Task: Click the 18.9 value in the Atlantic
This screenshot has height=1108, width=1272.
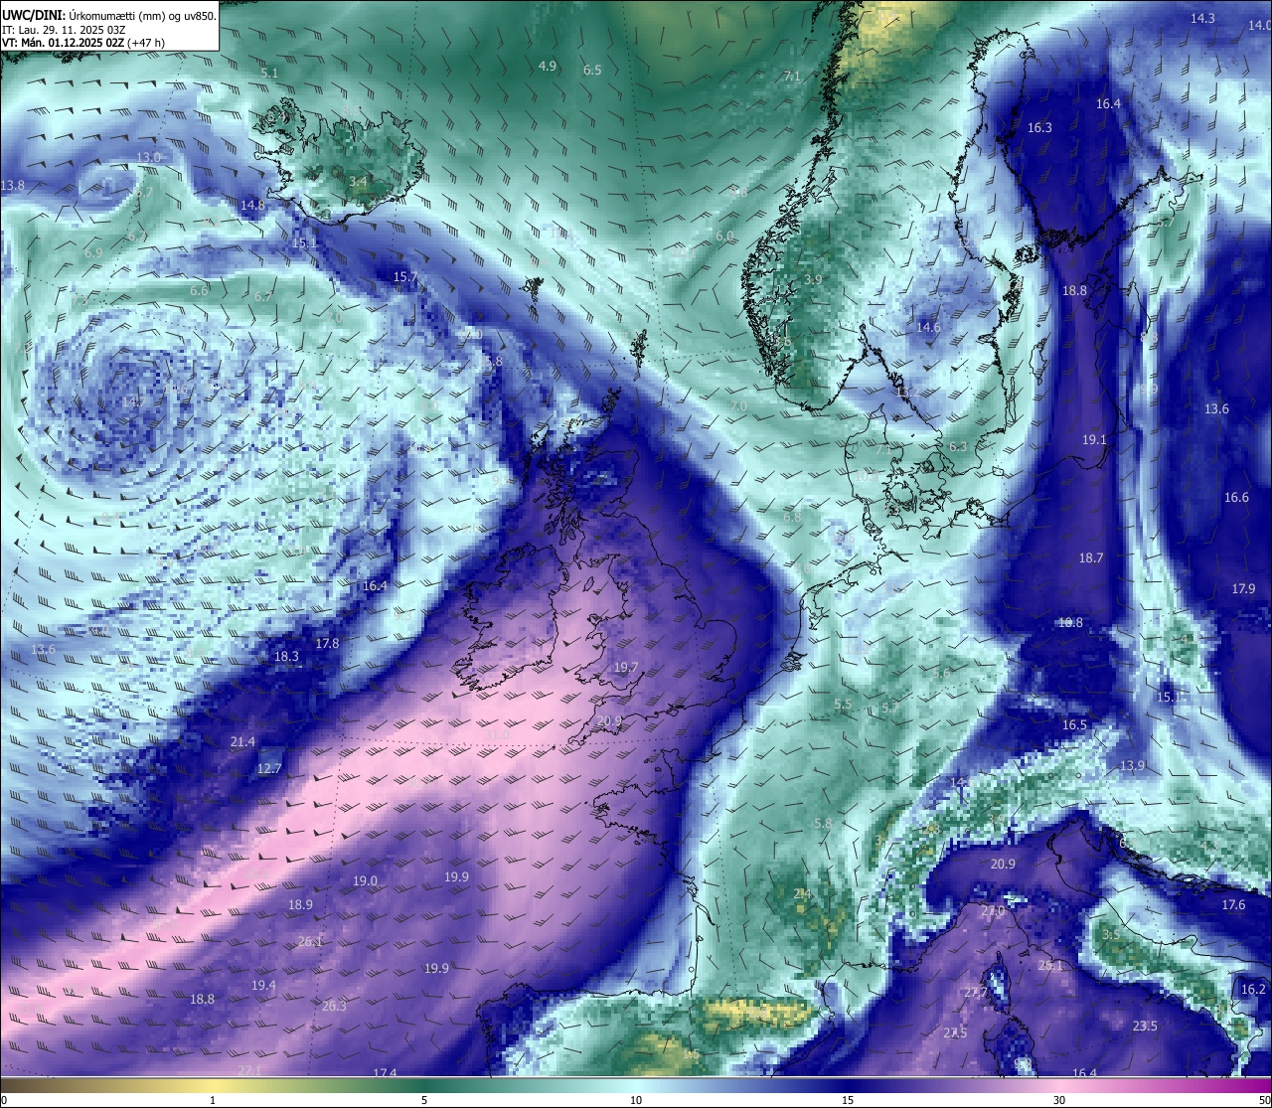Action: 300,905
